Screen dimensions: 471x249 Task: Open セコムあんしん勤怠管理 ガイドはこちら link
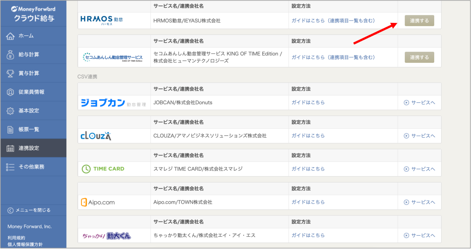333,57
